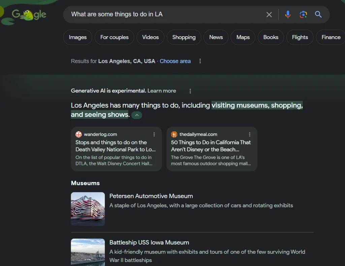
Task: Filter results with For couples chip
Action: click(114, 37)
